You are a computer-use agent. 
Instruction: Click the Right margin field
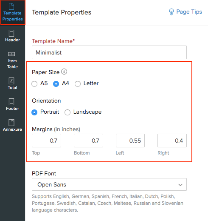pyautogui.click(x=172, y=141)
